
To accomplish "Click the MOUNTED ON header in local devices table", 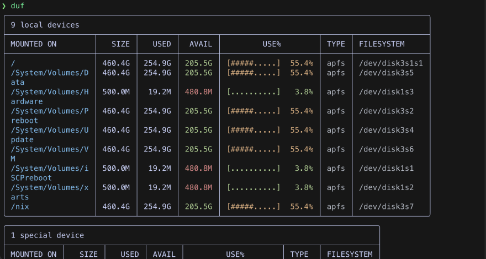I will (34, 44).
